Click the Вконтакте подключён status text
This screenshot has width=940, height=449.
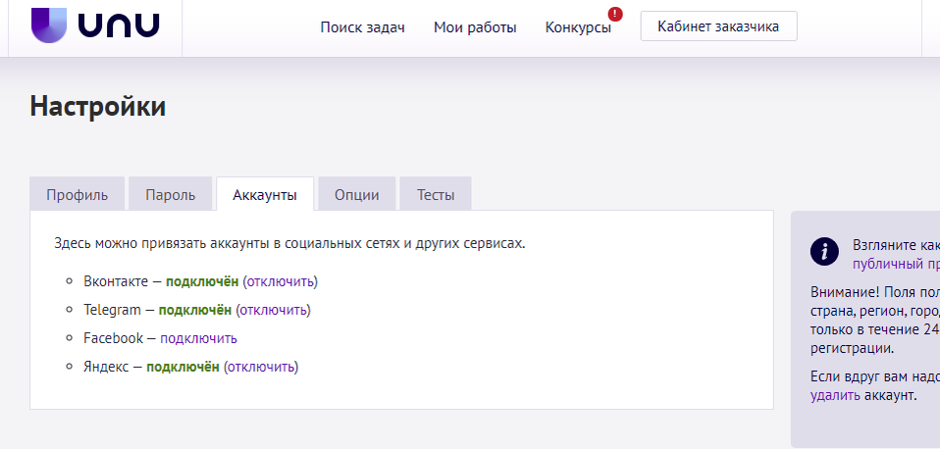click(x=202, y=281)
